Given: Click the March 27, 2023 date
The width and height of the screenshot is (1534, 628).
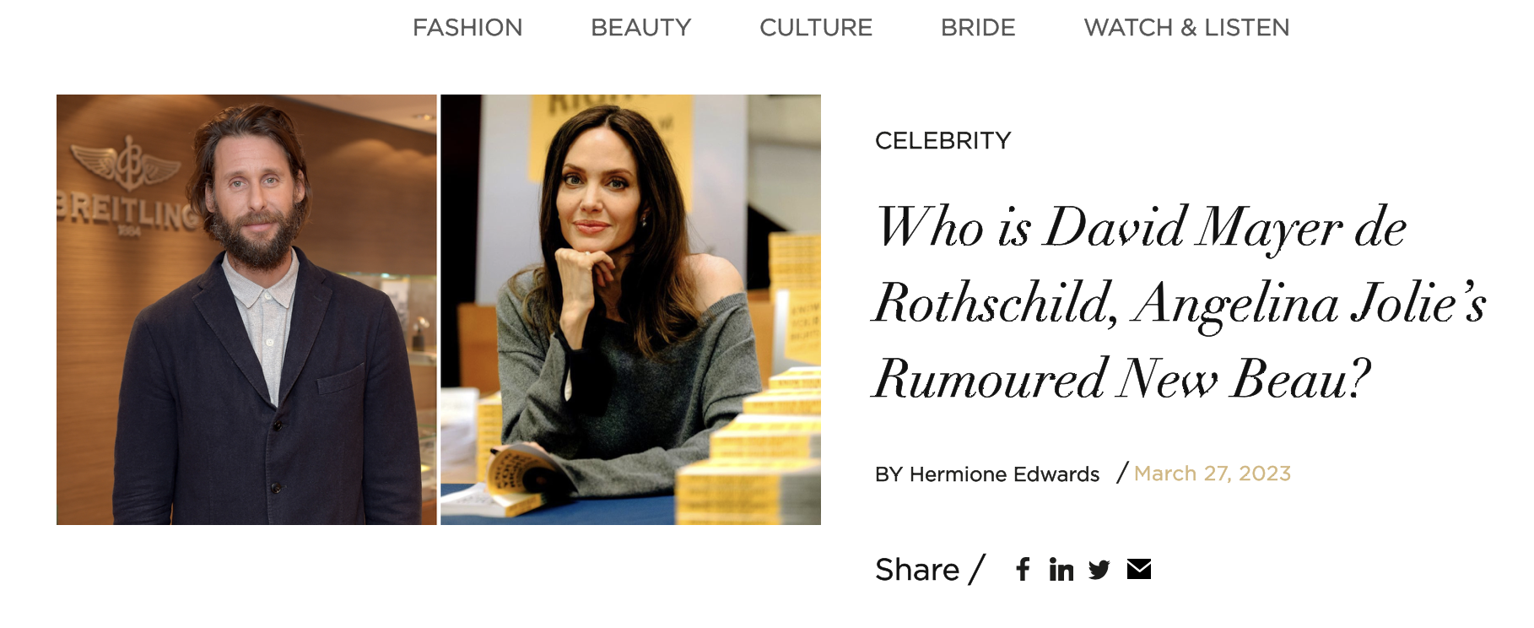Looking at the screenshot, I should click(x=1213, y=474).
